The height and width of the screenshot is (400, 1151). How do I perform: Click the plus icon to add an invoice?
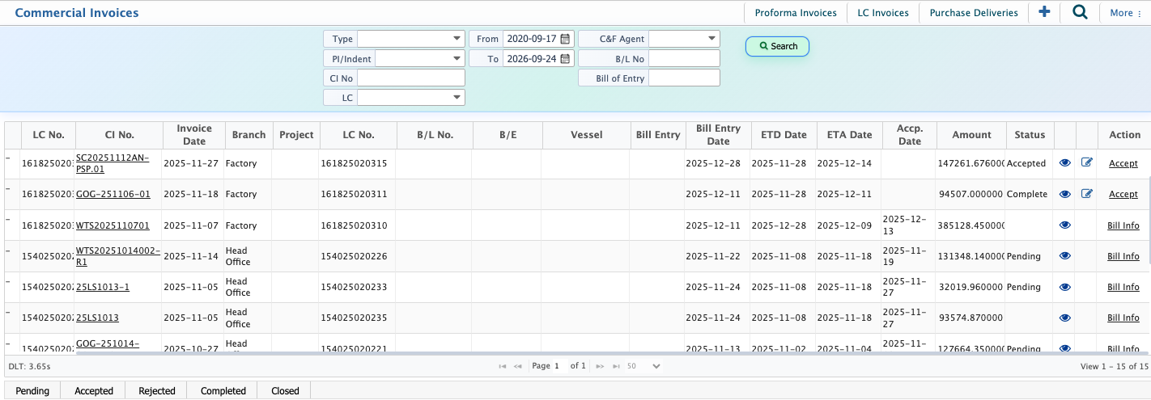[1044, 12]
